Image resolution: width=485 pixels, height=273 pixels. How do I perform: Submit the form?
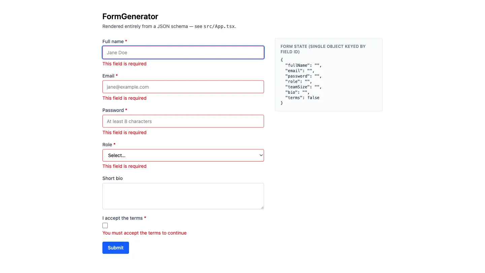[116, 248]
